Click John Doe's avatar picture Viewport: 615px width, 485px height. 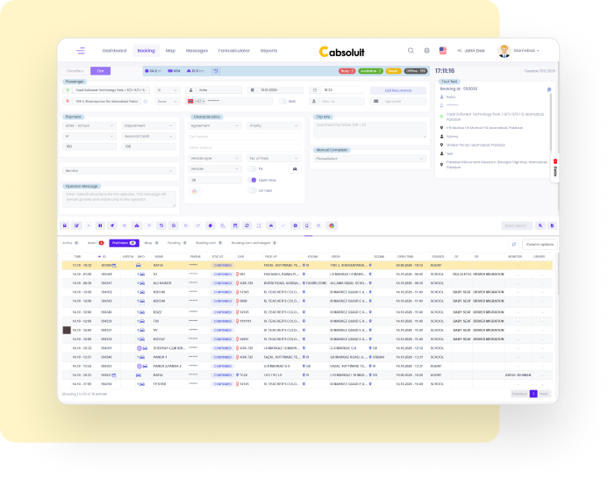click(504, 51)
